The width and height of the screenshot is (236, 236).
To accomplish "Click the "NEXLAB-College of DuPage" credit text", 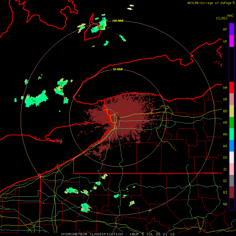I will 210,3.
